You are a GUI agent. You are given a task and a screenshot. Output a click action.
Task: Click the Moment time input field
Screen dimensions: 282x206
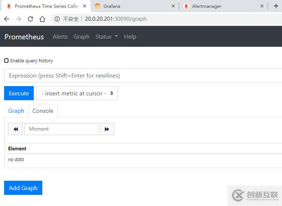click(x=61, y=129)
